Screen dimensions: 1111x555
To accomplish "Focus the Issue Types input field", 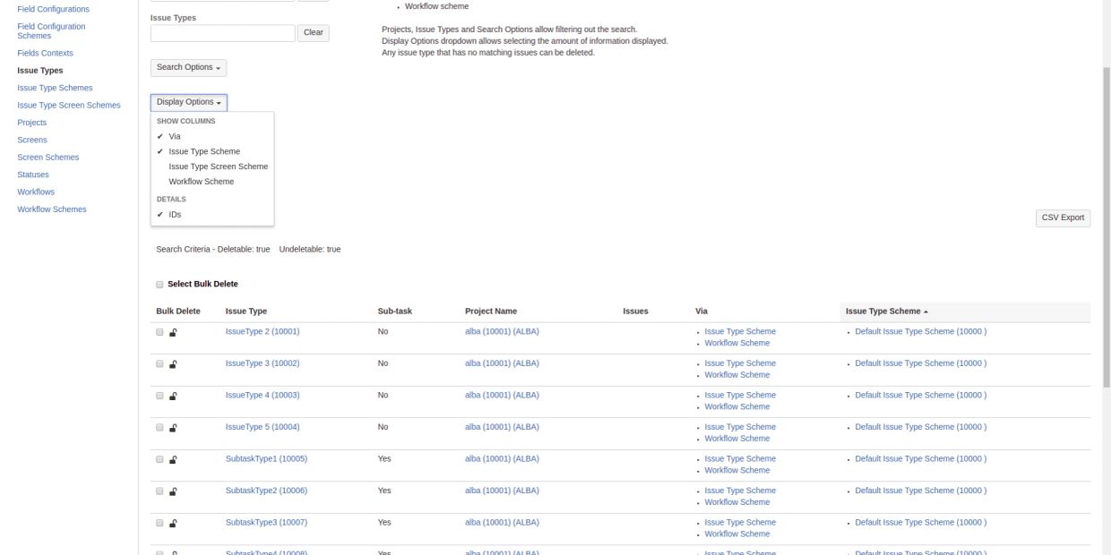I will click(x=222, y=33).
